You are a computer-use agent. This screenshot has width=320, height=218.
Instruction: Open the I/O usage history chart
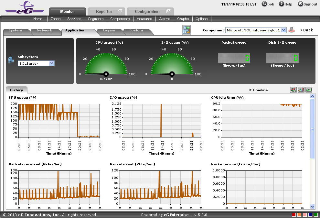(162, 121)
